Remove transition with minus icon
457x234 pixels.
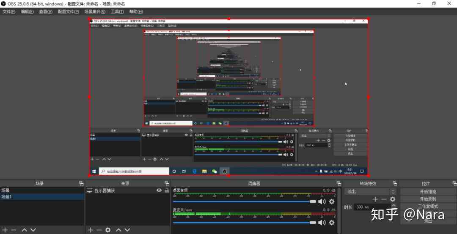tap(384, 199)
